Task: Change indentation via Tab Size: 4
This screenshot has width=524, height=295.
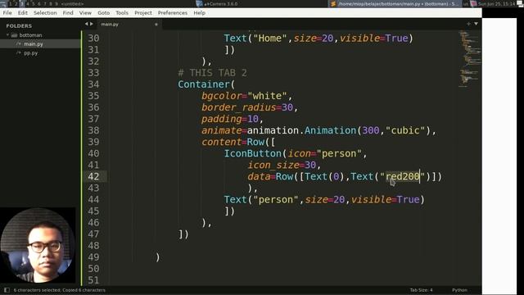Action: coord(421,290)
